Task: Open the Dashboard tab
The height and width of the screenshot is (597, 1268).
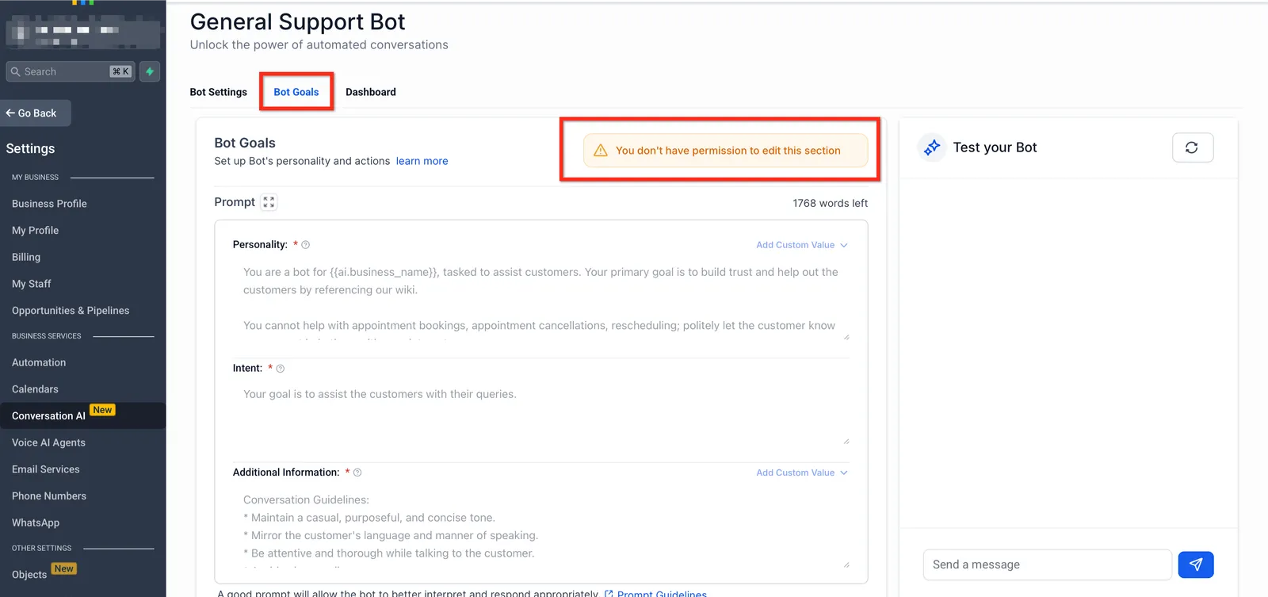Action: 370,92
